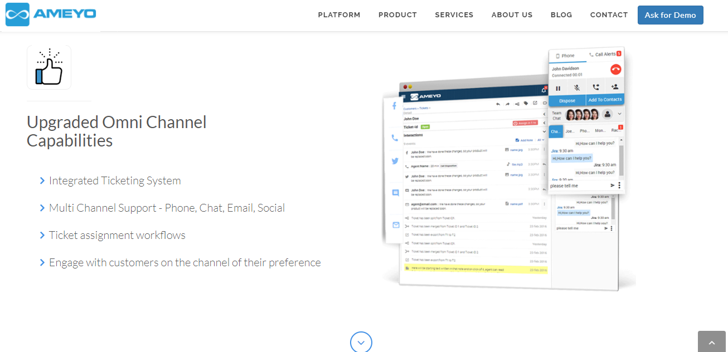Click the chat message input field
Viewport: 728px width, 352px height.
pos(577,185)
